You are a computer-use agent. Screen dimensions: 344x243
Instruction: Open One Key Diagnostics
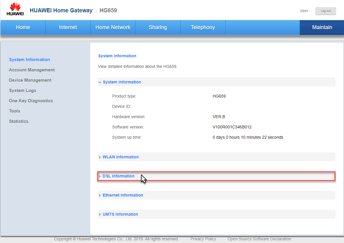coord(31,101)
